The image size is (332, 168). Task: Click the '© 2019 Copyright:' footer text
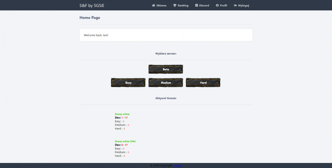tap(161, 165)
